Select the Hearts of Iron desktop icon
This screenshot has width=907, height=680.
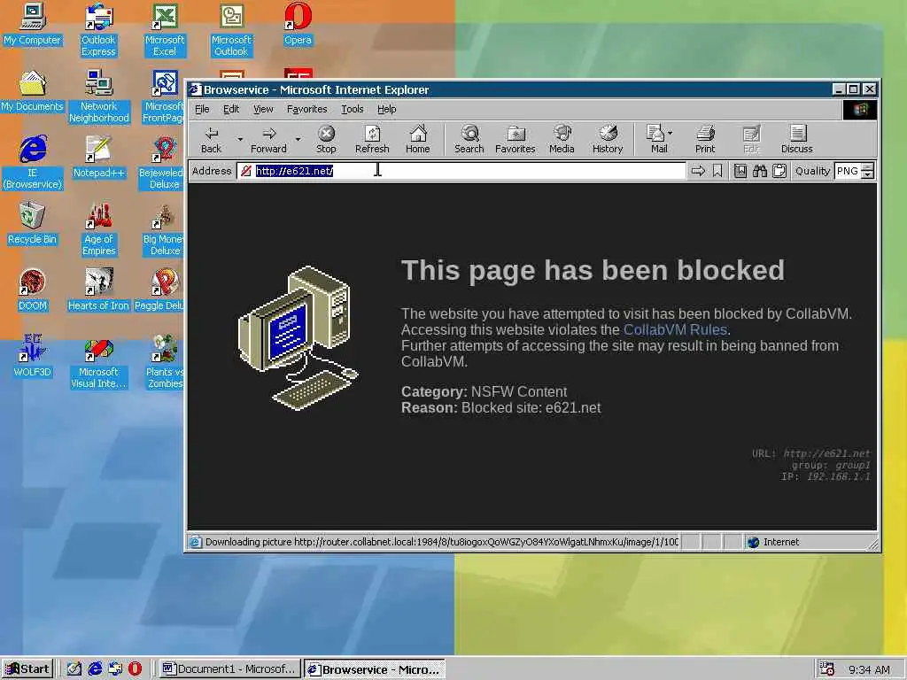(98, 290)
